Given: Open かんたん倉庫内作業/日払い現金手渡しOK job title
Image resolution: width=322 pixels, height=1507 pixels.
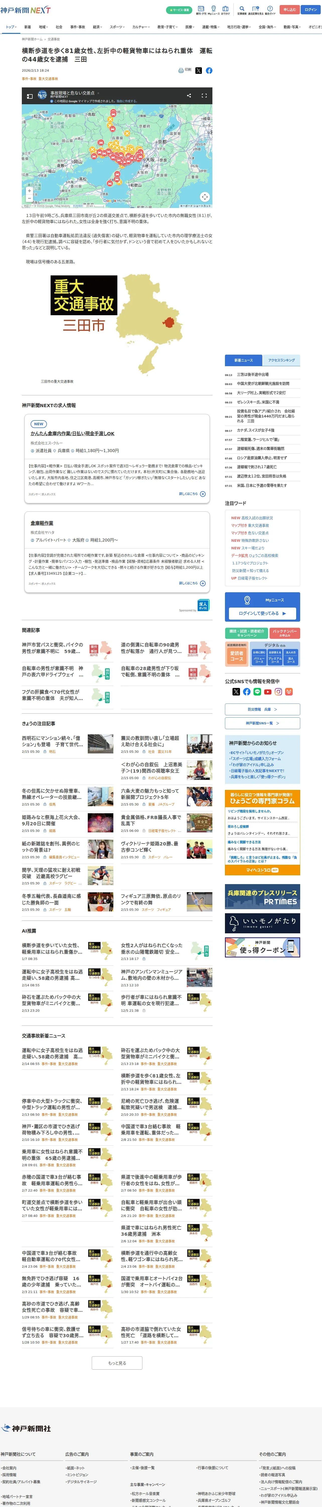Looking at the screenshot, I should coord(72,434).
